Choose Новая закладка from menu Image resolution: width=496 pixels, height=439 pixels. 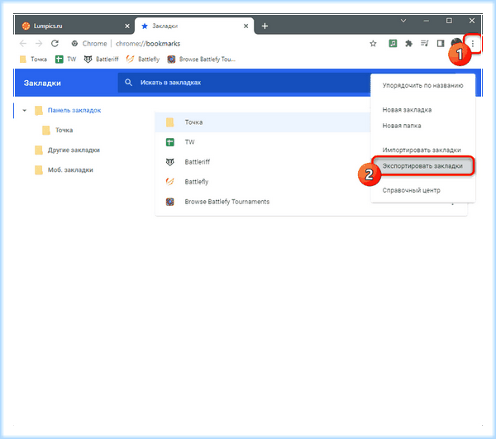pyautogui.click(x=422, y=110)
